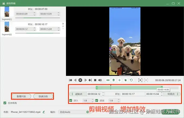Click timecode 00:00:06.19/00:00:17.24

[x=168, y=80]
